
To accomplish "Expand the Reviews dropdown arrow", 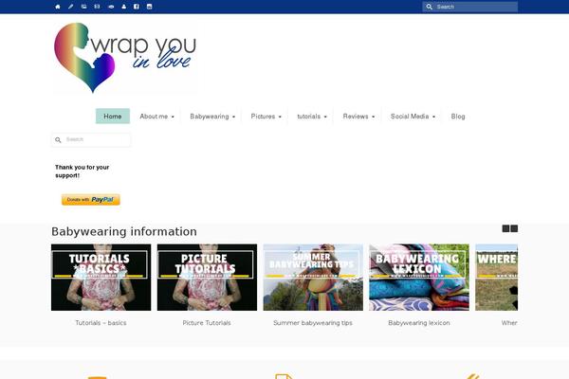I will [374, 117].
